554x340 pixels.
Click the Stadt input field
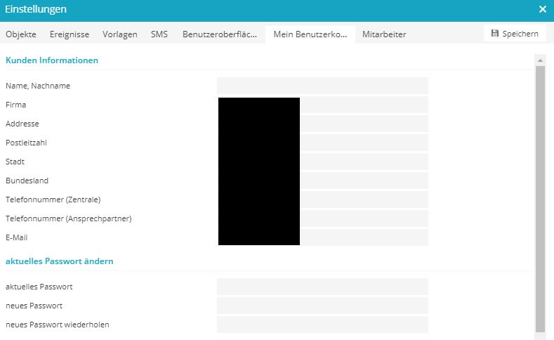[322, 162]
